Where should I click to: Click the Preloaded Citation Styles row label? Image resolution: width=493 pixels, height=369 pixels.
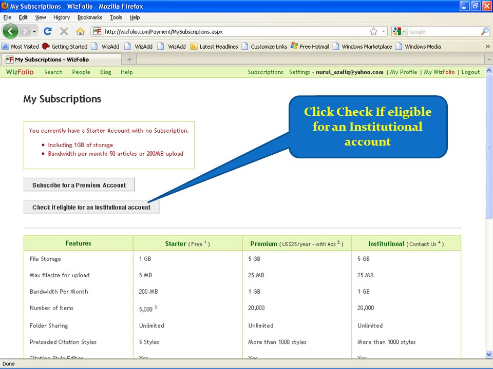tap(63, 342)
